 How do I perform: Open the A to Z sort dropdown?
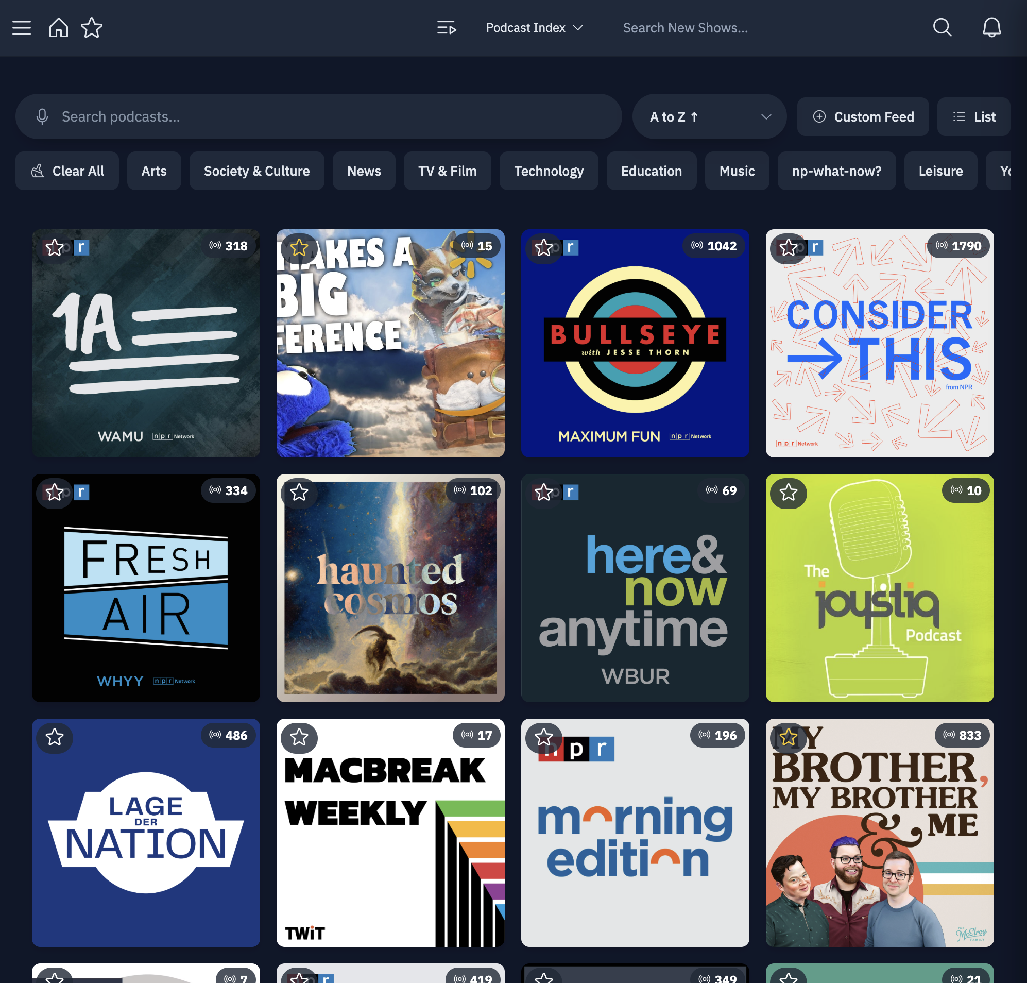pos(709,116)
